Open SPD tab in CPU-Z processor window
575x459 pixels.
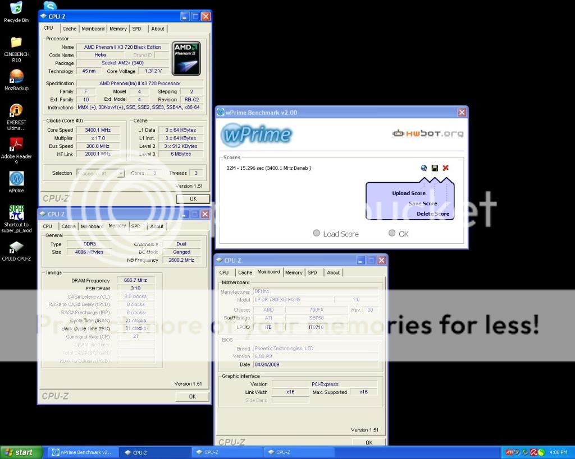[x=137, y=29]
